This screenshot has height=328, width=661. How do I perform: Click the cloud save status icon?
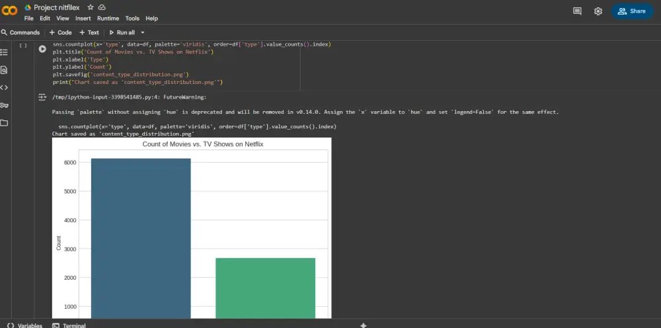[x=102, y=7]
